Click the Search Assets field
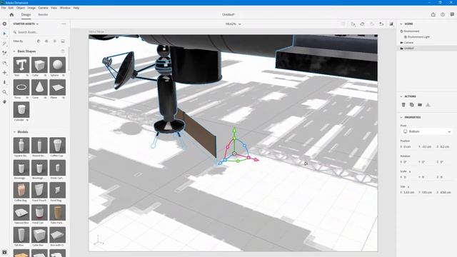Viewport: 457px width, 257px height. (x=39, y=32)
